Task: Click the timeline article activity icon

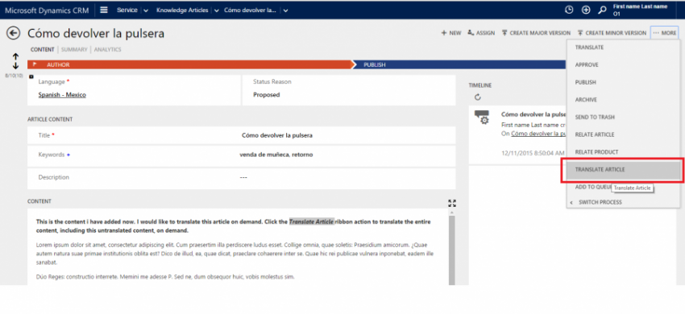Action: coord(482,117)
